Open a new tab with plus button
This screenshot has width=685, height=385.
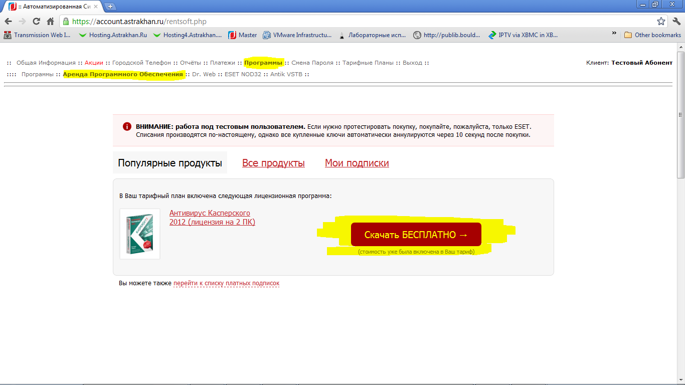tap(110, 7)
